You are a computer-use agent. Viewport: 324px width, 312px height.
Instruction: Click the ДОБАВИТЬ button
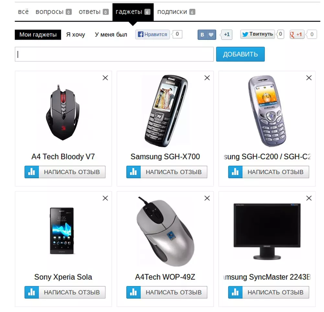click(x=240, y=54)
